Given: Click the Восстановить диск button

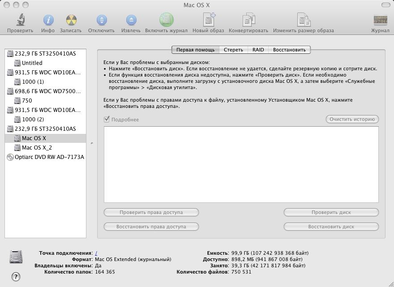Looking at the screenshot, I should pyautogui.click(x=331, y=227).
